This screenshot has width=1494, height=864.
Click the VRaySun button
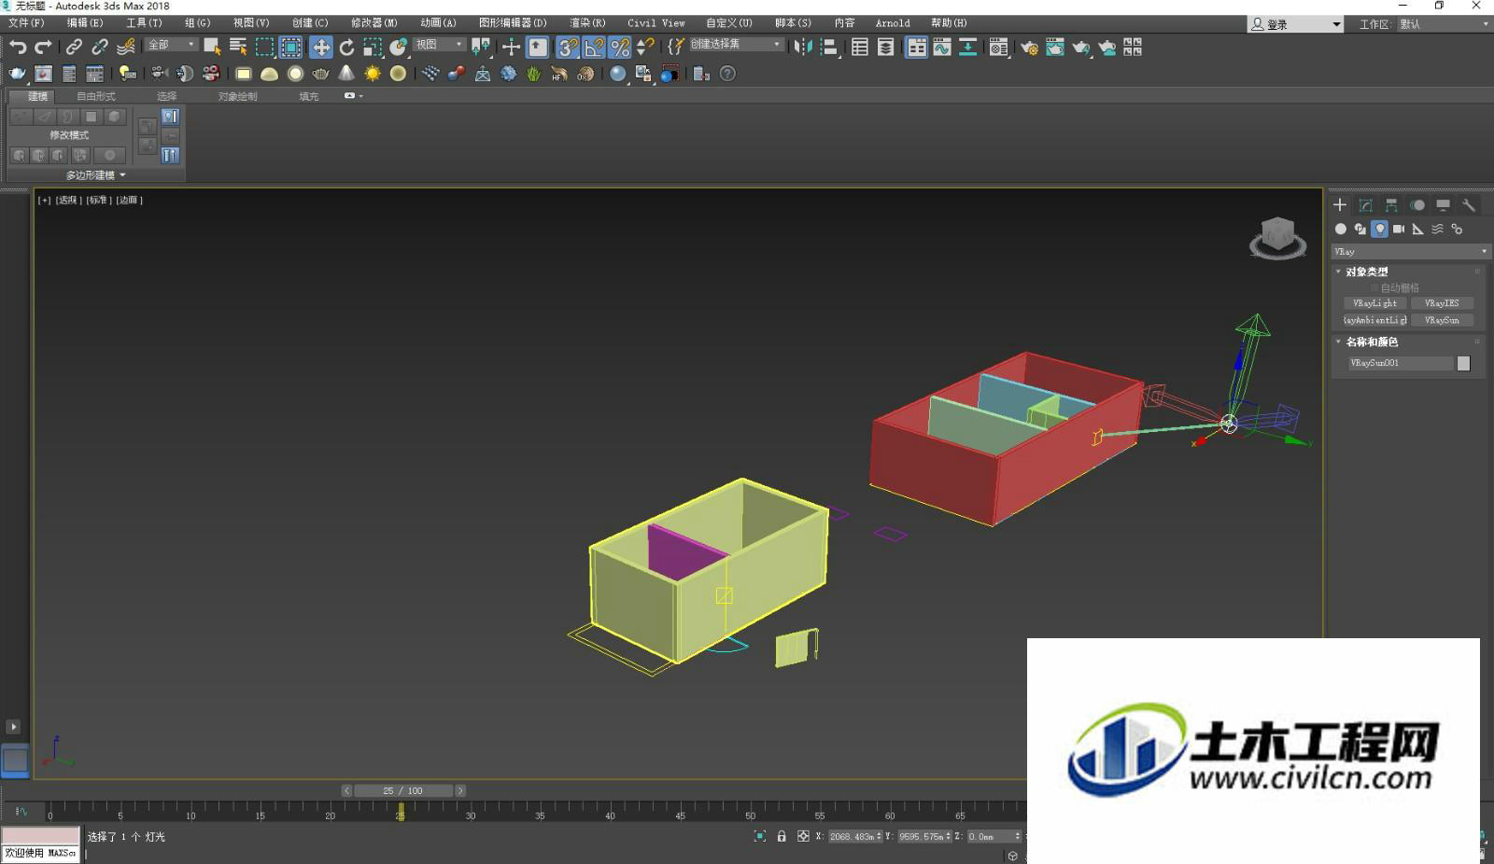[1442, 320]
